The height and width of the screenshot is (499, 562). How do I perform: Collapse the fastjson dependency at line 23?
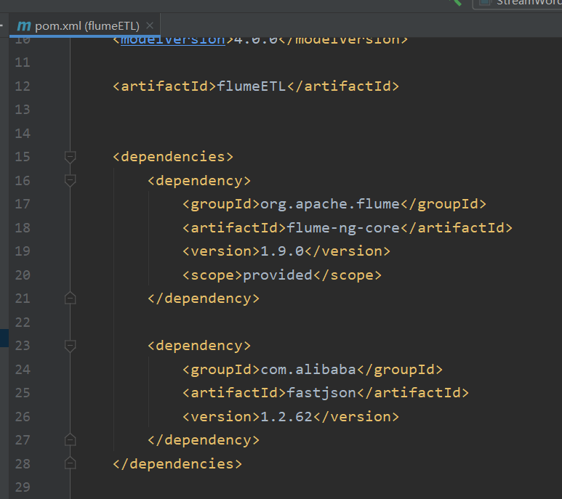coord(70,346)
